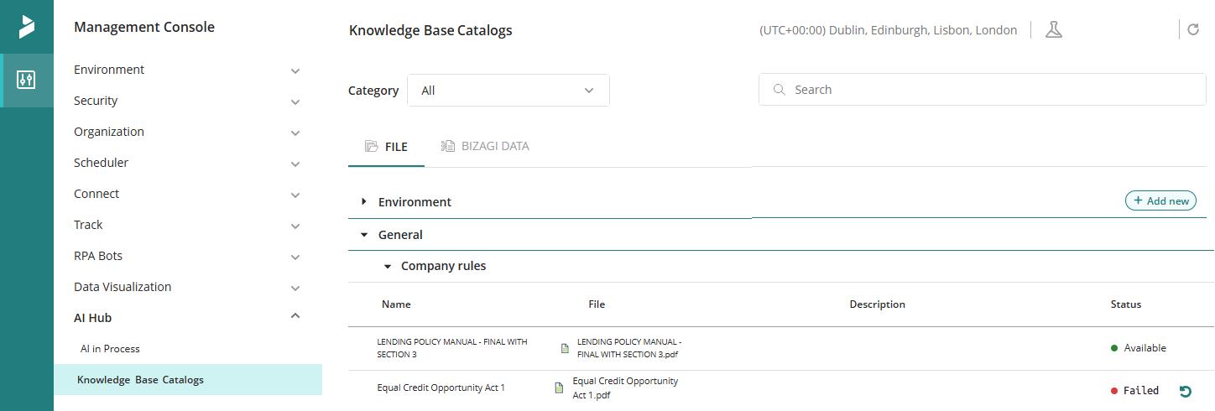Collapse the AI Hub menu
The image size is (1215, 411).
[x=295, y=316]
